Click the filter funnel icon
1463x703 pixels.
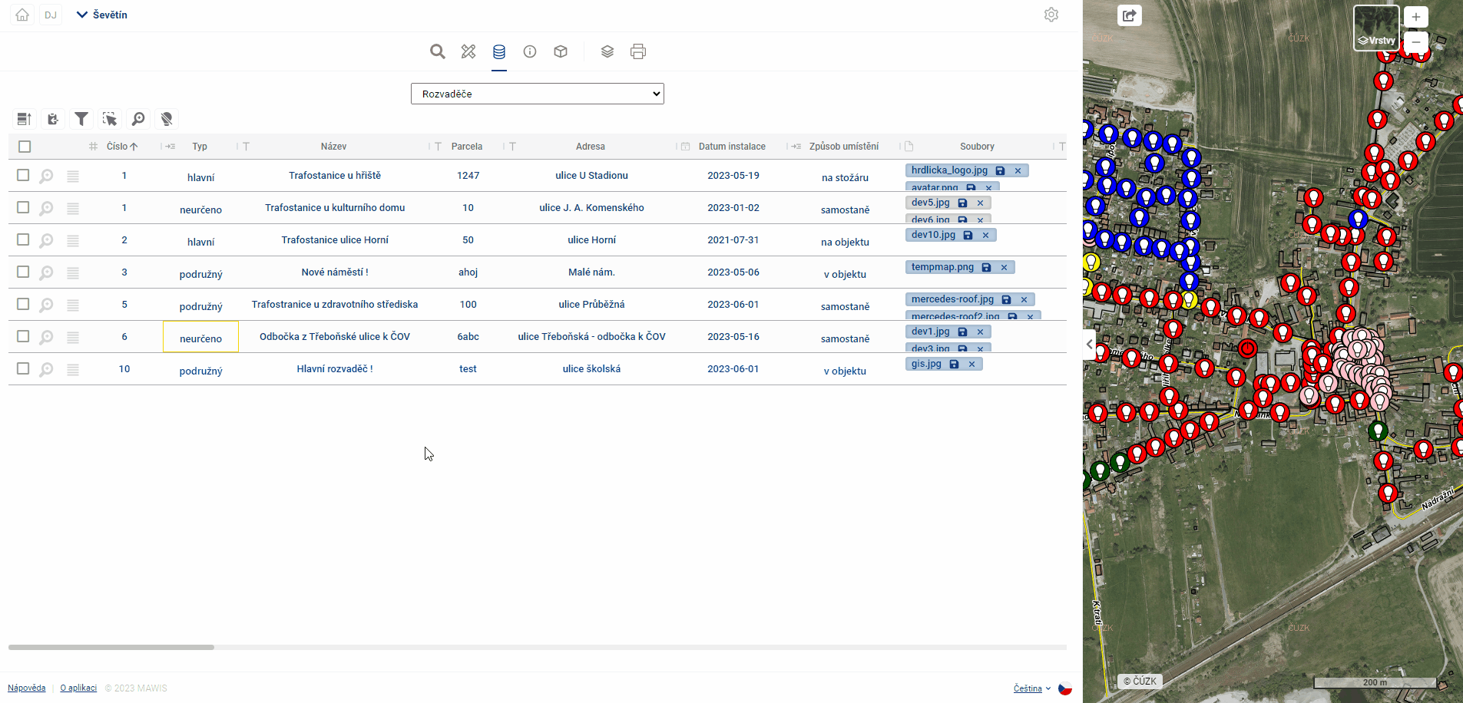pyautogui.click(x=81, y=119)
